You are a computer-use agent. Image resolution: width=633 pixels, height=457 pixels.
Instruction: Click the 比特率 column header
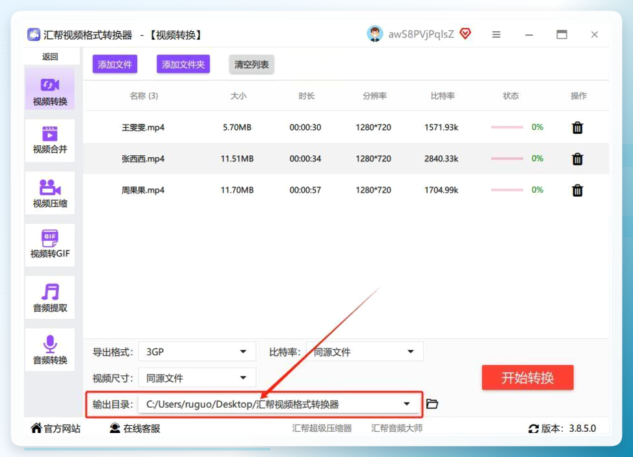coord(443,95)
